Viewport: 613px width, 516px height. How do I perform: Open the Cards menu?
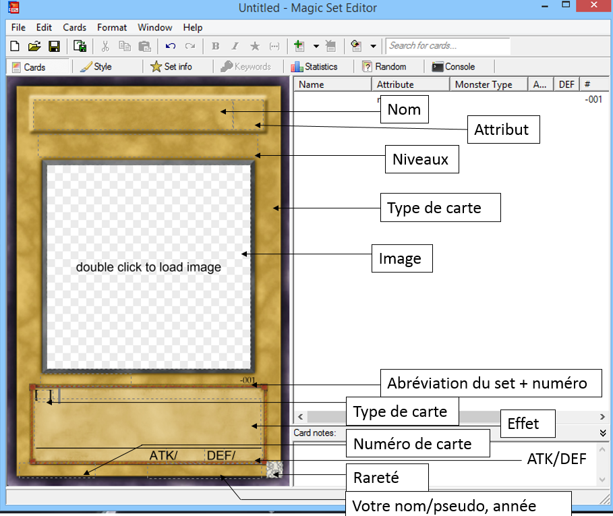pos(74,28)
